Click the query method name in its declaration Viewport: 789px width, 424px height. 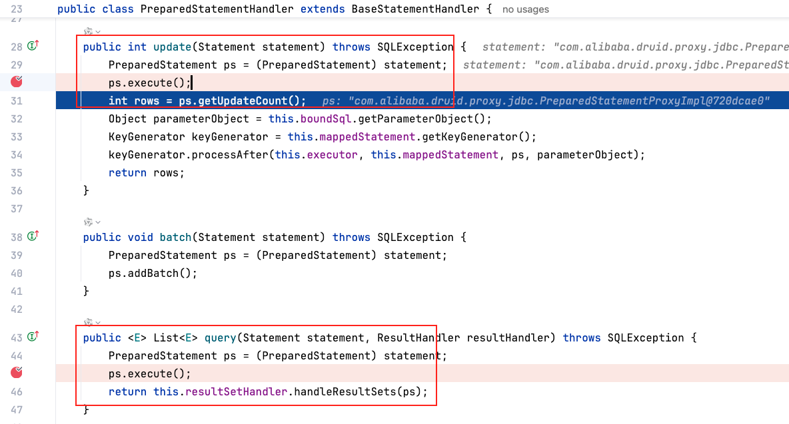221,337
